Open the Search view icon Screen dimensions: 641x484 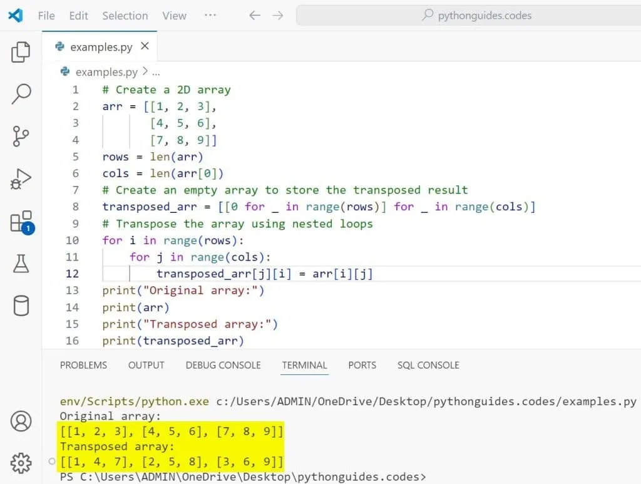pos(21,95)
